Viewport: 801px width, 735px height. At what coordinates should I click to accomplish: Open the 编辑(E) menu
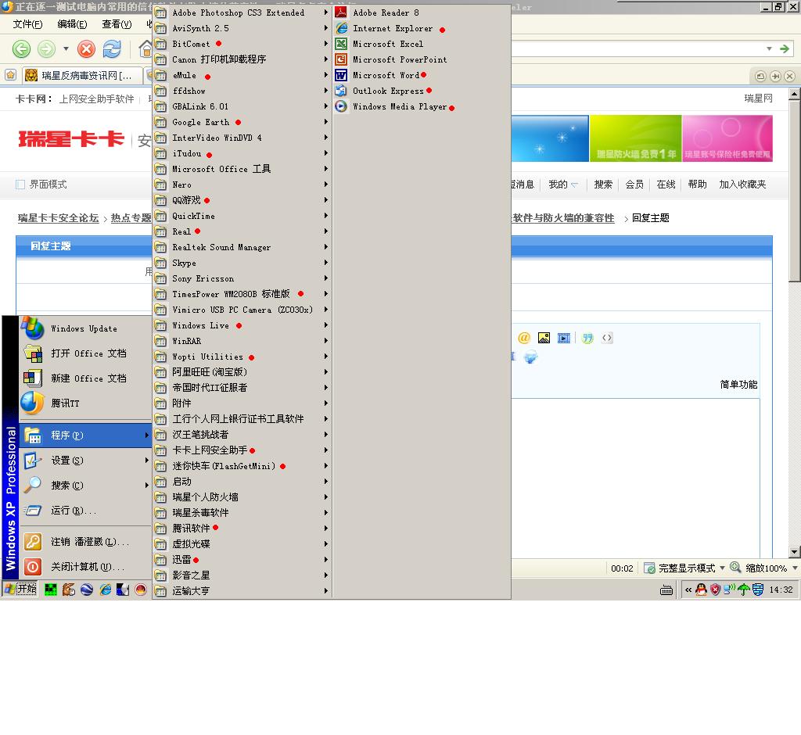click(x=72, y=24)
